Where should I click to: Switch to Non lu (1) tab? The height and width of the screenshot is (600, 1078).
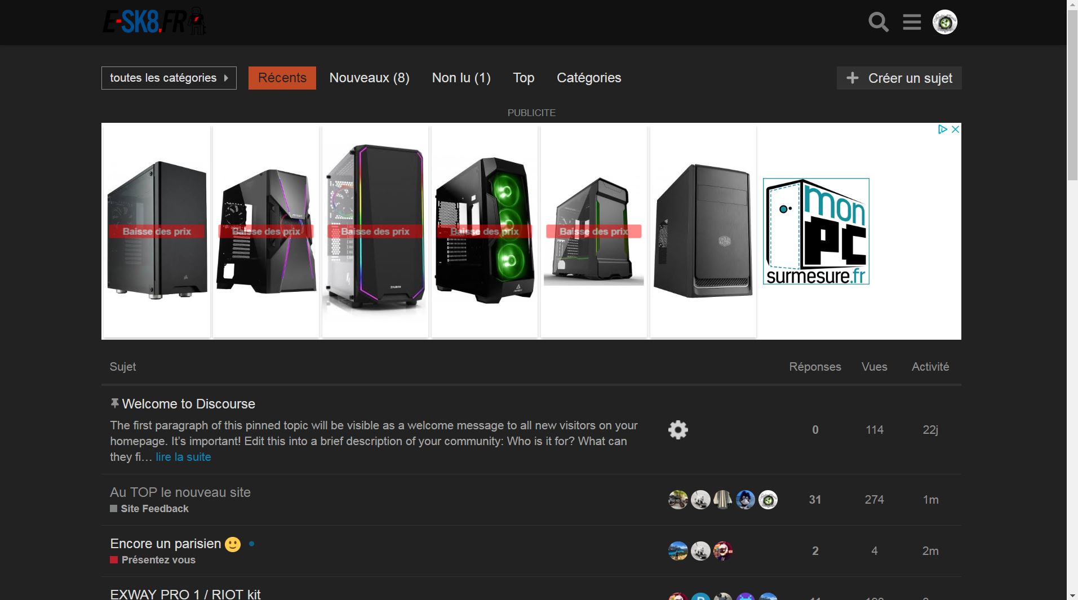tap(461, 78)
